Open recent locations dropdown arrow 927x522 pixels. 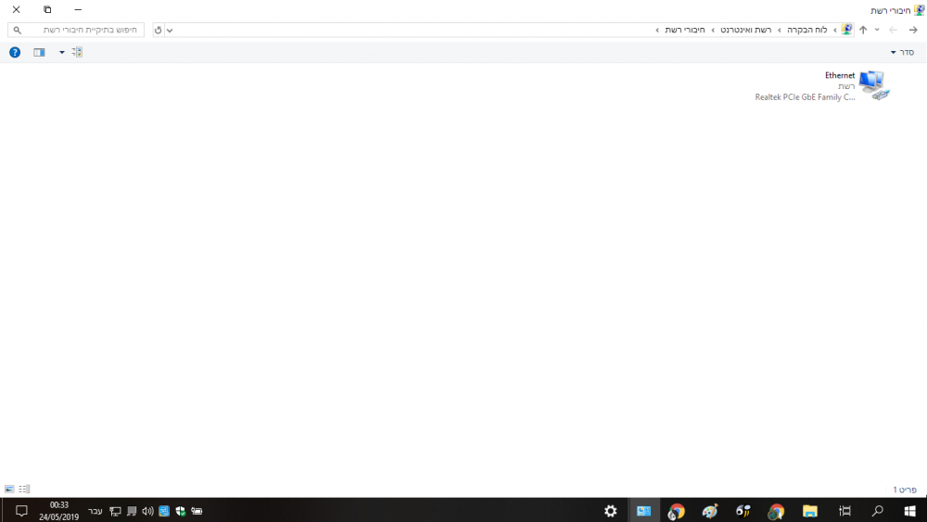coord(877,31)
